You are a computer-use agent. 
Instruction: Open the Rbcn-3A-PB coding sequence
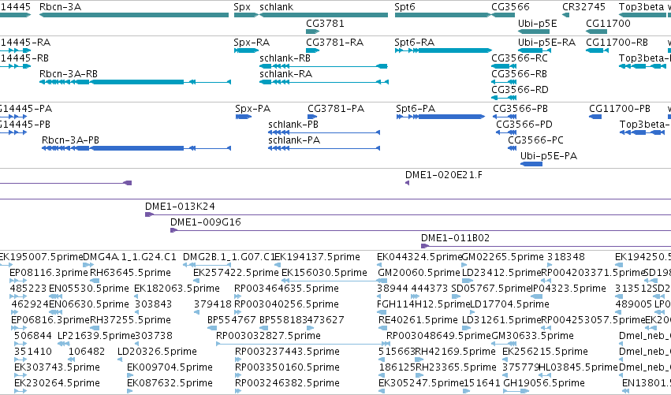click(136, 148)
